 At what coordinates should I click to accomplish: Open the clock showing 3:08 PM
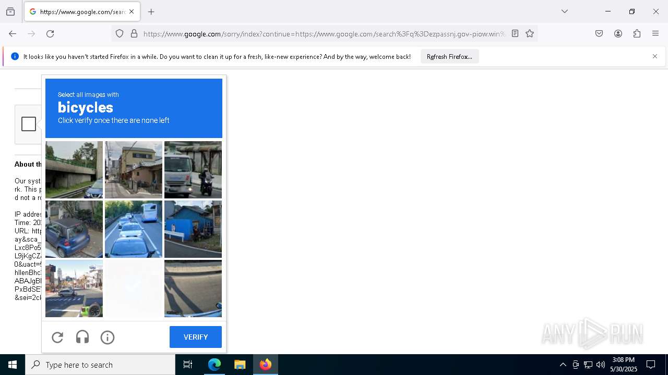click(x=624, y=365)
